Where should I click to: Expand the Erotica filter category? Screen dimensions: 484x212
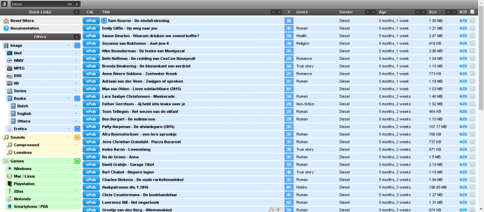(x=76, y=128)
